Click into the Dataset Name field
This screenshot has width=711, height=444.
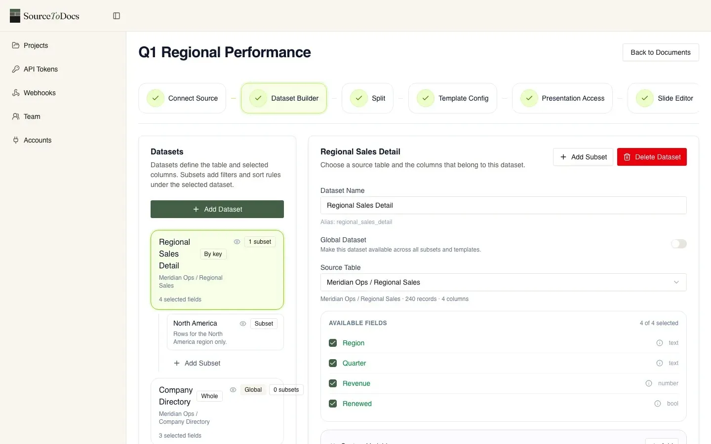coord(504,205)
